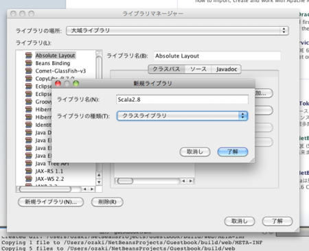Viewport: 309px width, 251px height.
Task: Choose JAX-RS 1.1 in the library list
Action: point(49,171)
